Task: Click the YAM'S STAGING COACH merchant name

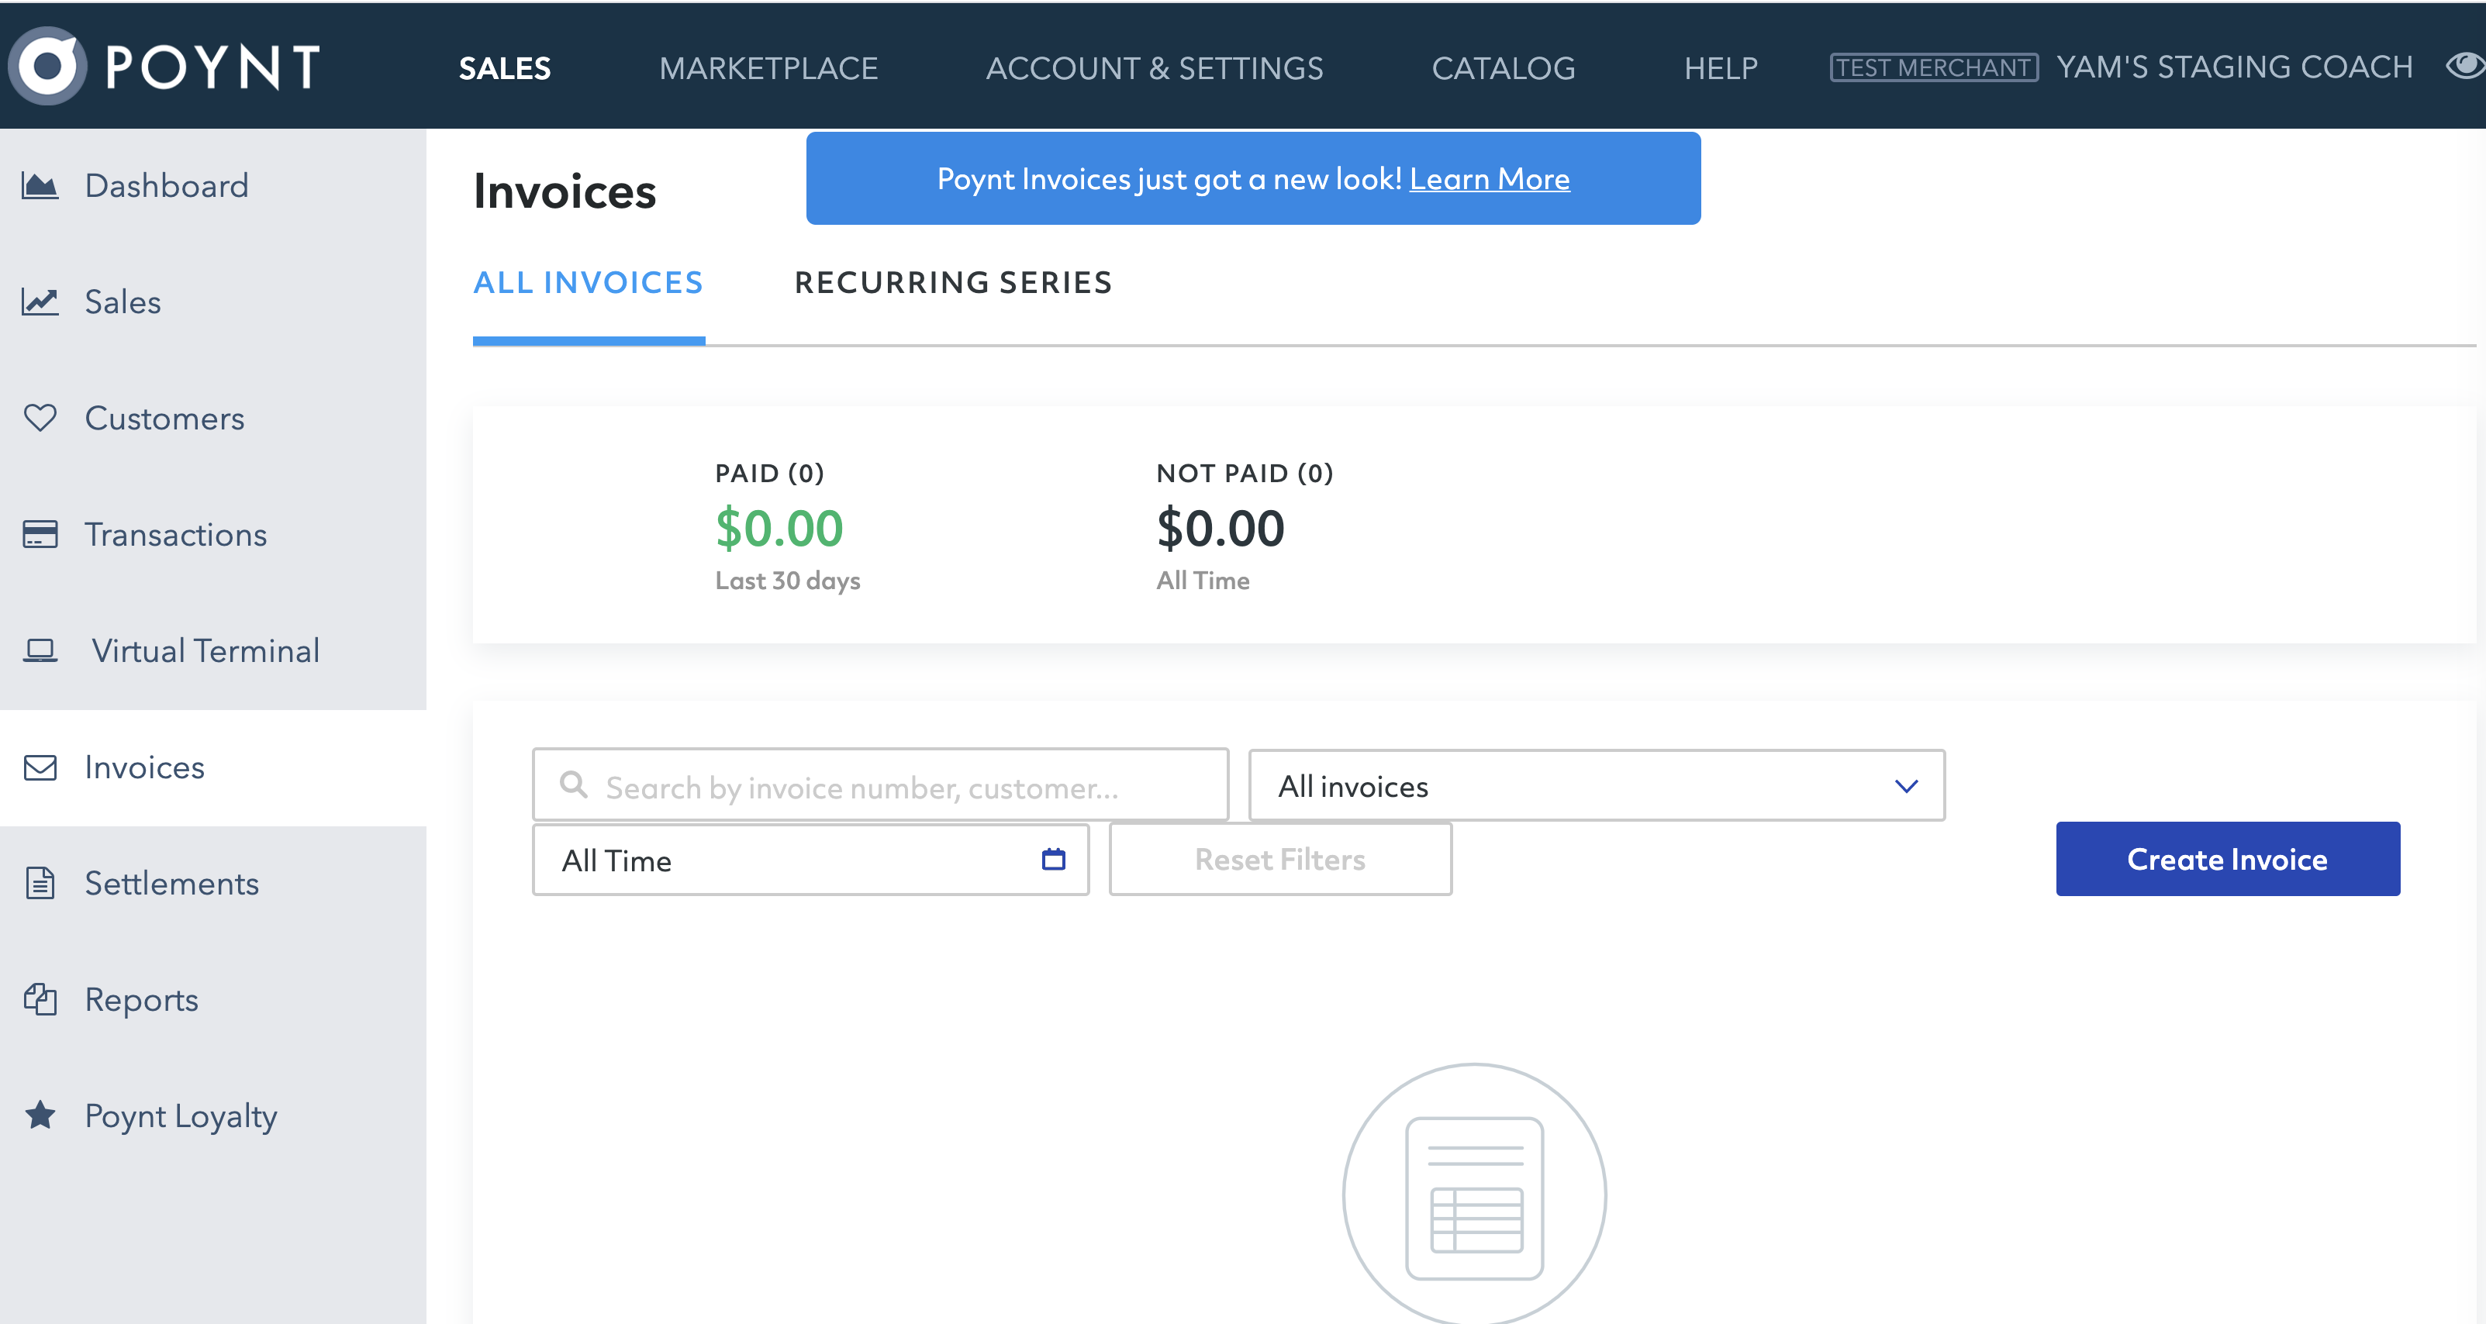Action: pos(2234,67)
